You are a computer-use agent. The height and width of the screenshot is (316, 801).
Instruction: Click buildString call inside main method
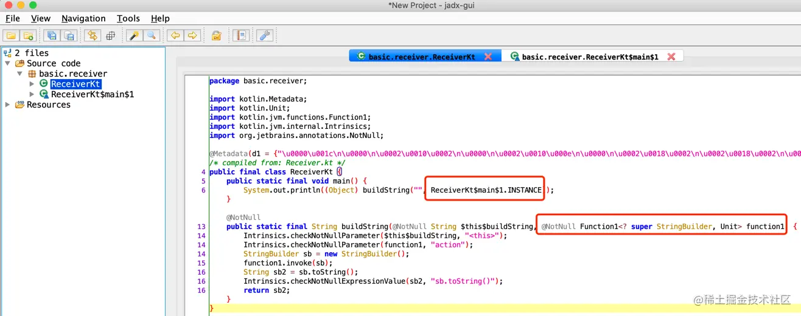(x=387, y=190)
